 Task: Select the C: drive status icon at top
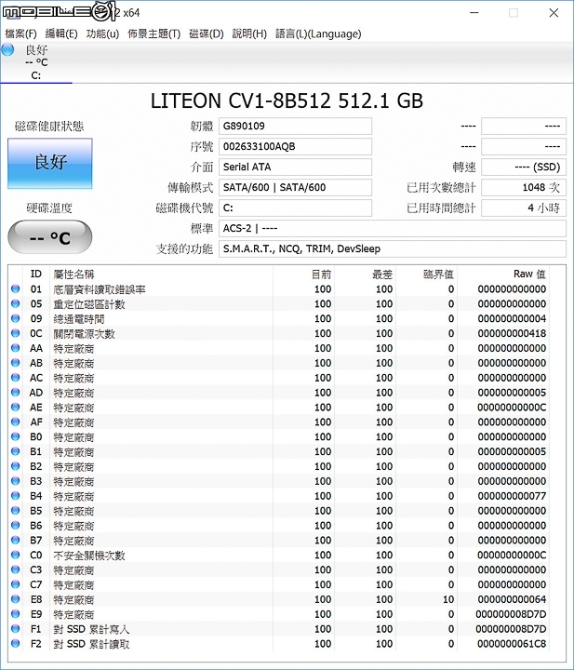click(7, 50)
